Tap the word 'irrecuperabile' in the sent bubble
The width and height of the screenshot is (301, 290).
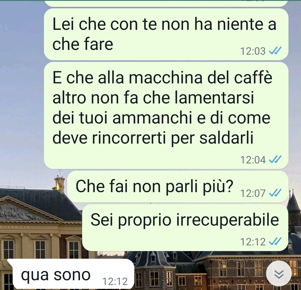pos(227,220)
